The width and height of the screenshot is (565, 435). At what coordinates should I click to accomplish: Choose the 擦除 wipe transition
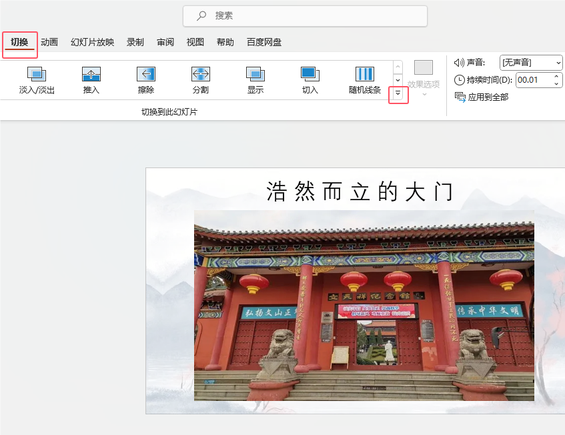tap(146, 80)
